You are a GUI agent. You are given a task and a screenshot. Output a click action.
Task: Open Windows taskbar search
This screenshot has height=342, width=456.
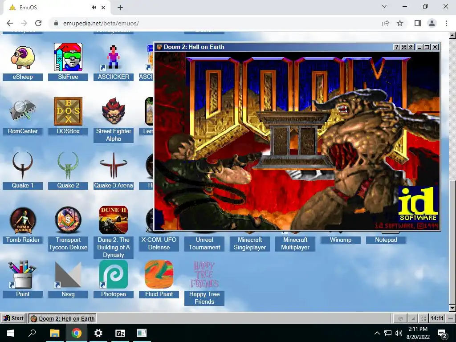[x=32, y=333]
